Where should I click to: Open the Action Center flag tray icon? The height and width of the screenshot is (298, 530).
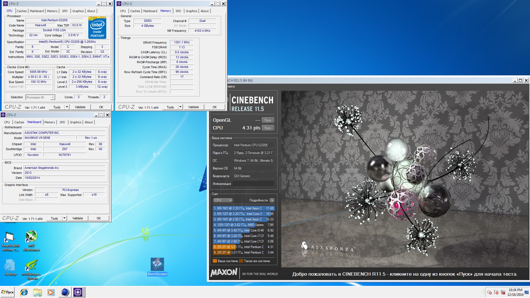point(496,292)
